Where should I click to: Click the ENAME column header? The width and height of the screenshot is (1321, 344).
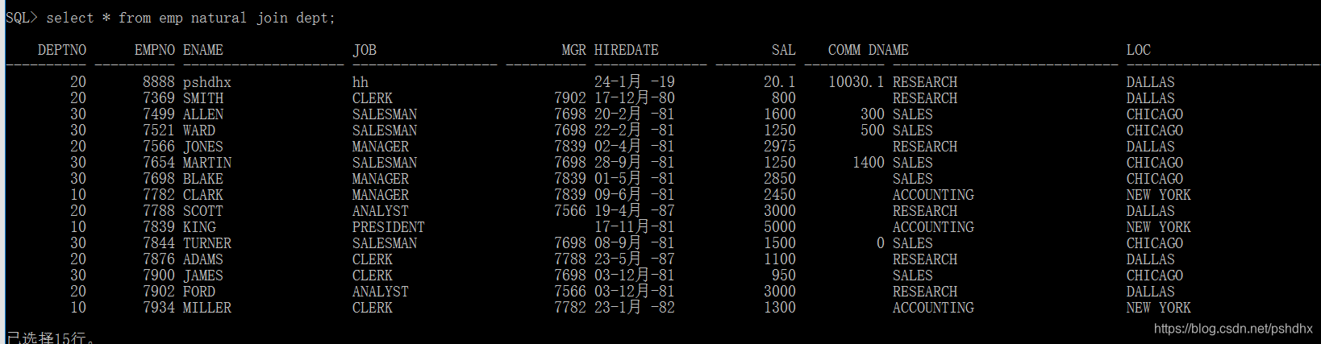point(203,50)
